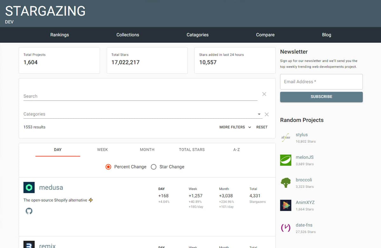The image size is (381, 248).
Task: Clear the Categories field with the X
Action: click(x=267, y=114)
